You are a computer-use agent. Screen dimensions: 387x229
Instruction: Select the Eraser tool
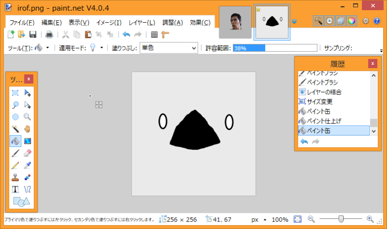pos(28,153)
